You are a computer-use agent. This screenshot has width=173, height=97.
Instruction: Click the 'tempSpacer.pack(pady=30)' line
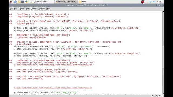click(x=28, y=37)
